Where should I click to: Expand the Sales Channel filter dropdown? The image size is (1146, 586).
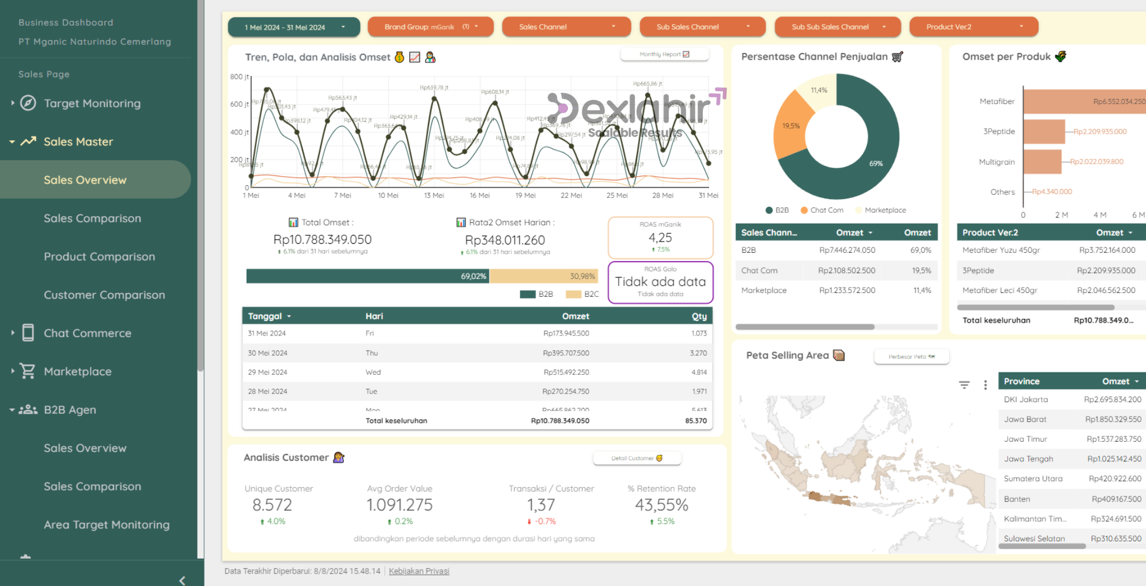pyautogui.click(x=566, y=27)
